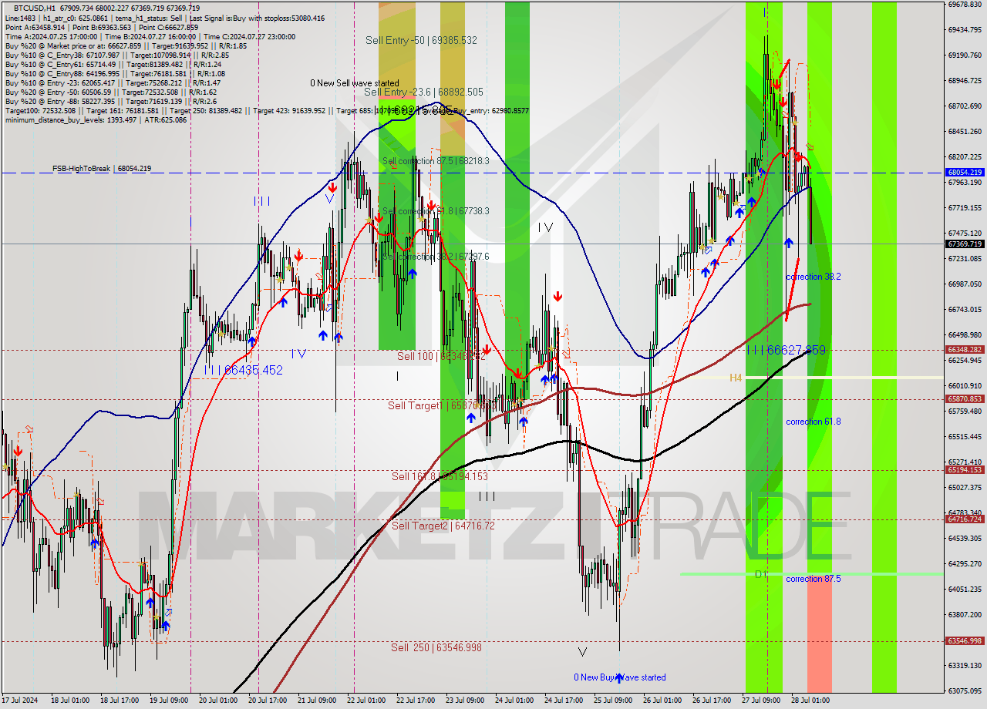Click the red 66348.282 price tag on axis

pyautogui.click(x=965, y=349)
